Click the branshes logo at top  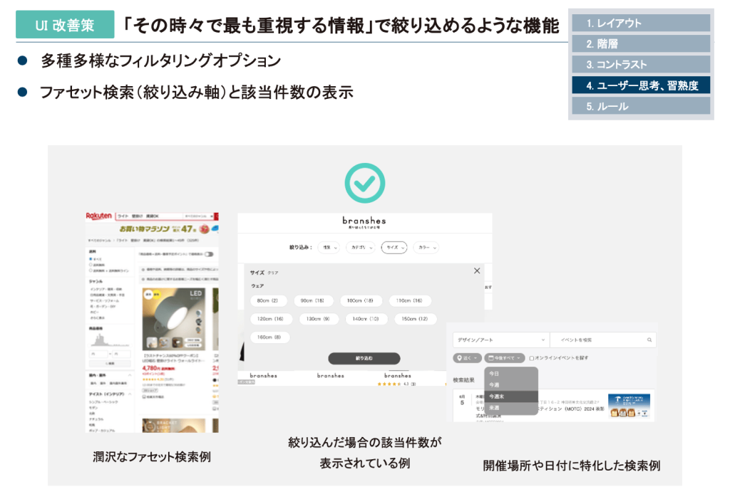click(x=364, y=221)
